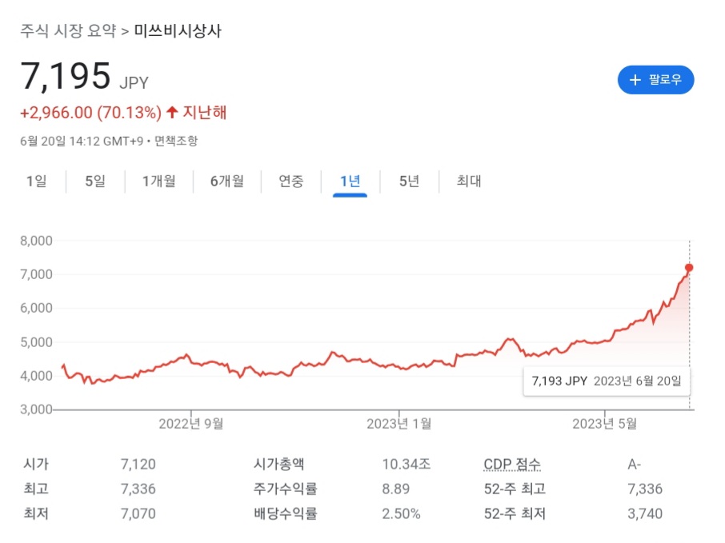Open the 5년 range tab
Screen dimensions: 725x543
point(409,182)
